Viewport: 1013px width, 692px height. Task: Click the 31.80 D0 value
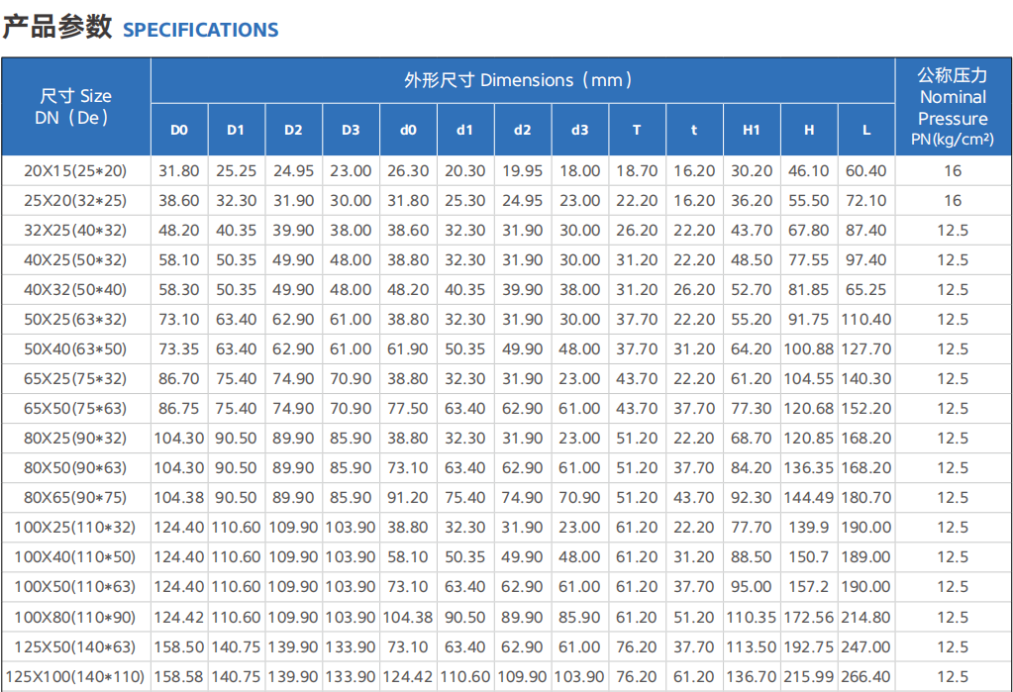pyautogui.click(x=179, y=171)
